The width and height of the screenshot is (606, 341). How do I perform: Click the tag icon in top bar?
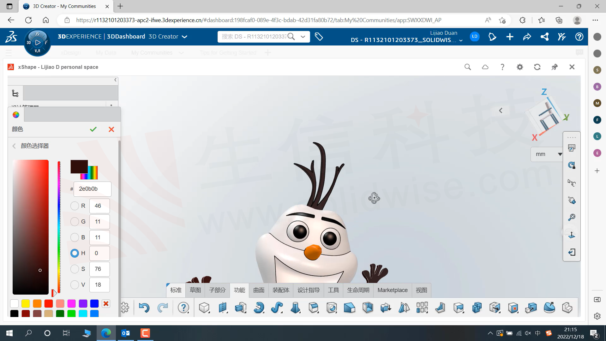pyautogui.click(x=319, y=37)
